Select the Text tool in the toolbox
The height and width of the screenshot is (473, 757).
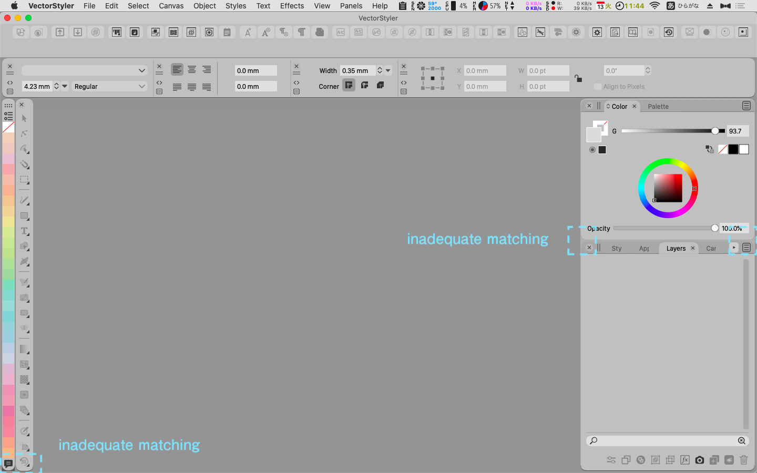point(24,231)
